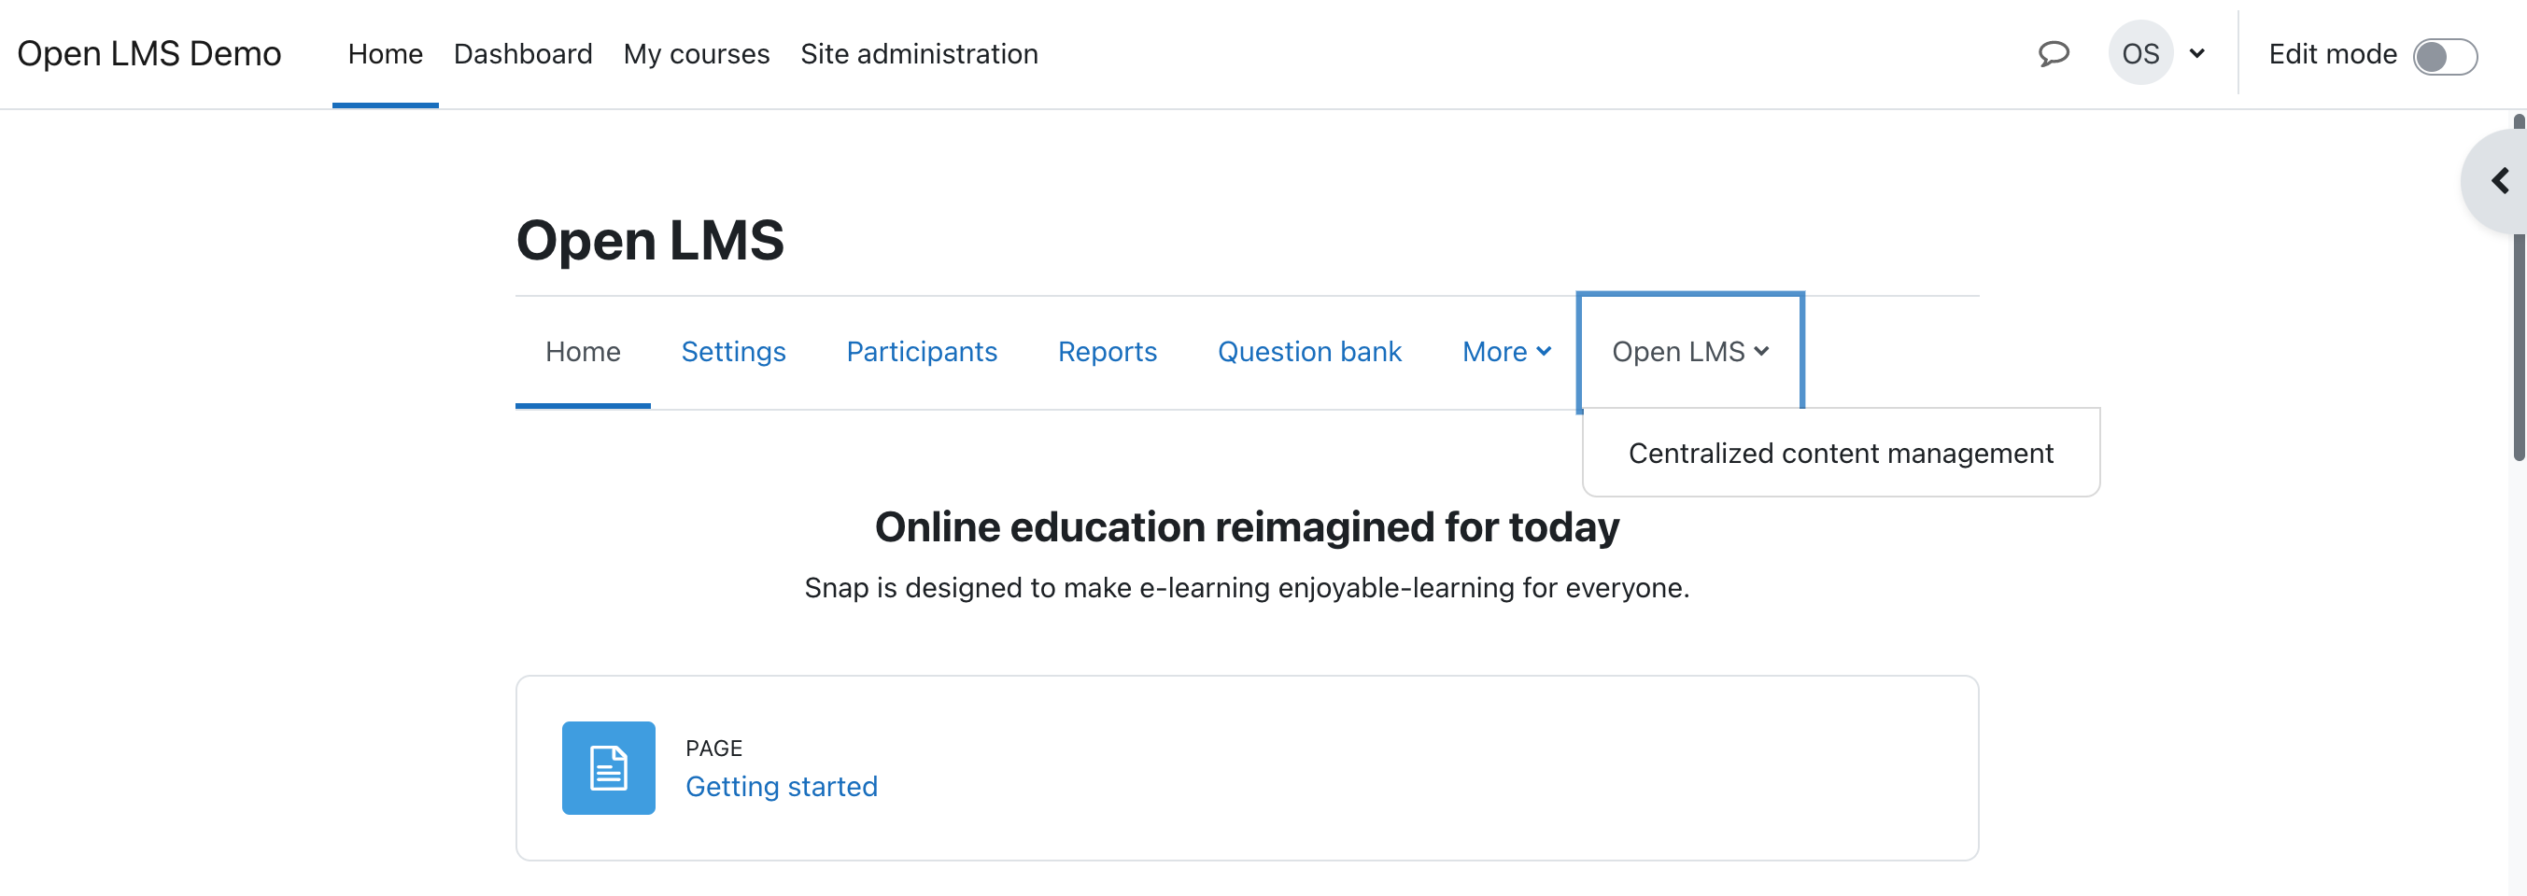Click the OS user avatar
The image size is (2527, 896).
[2141, 53]
